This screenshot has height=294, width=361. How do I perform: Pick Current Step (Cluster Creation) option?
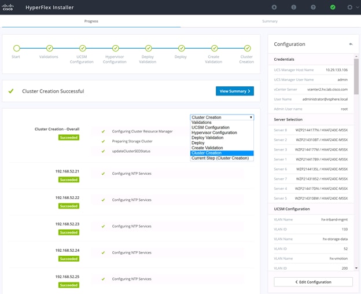point(222,158)
